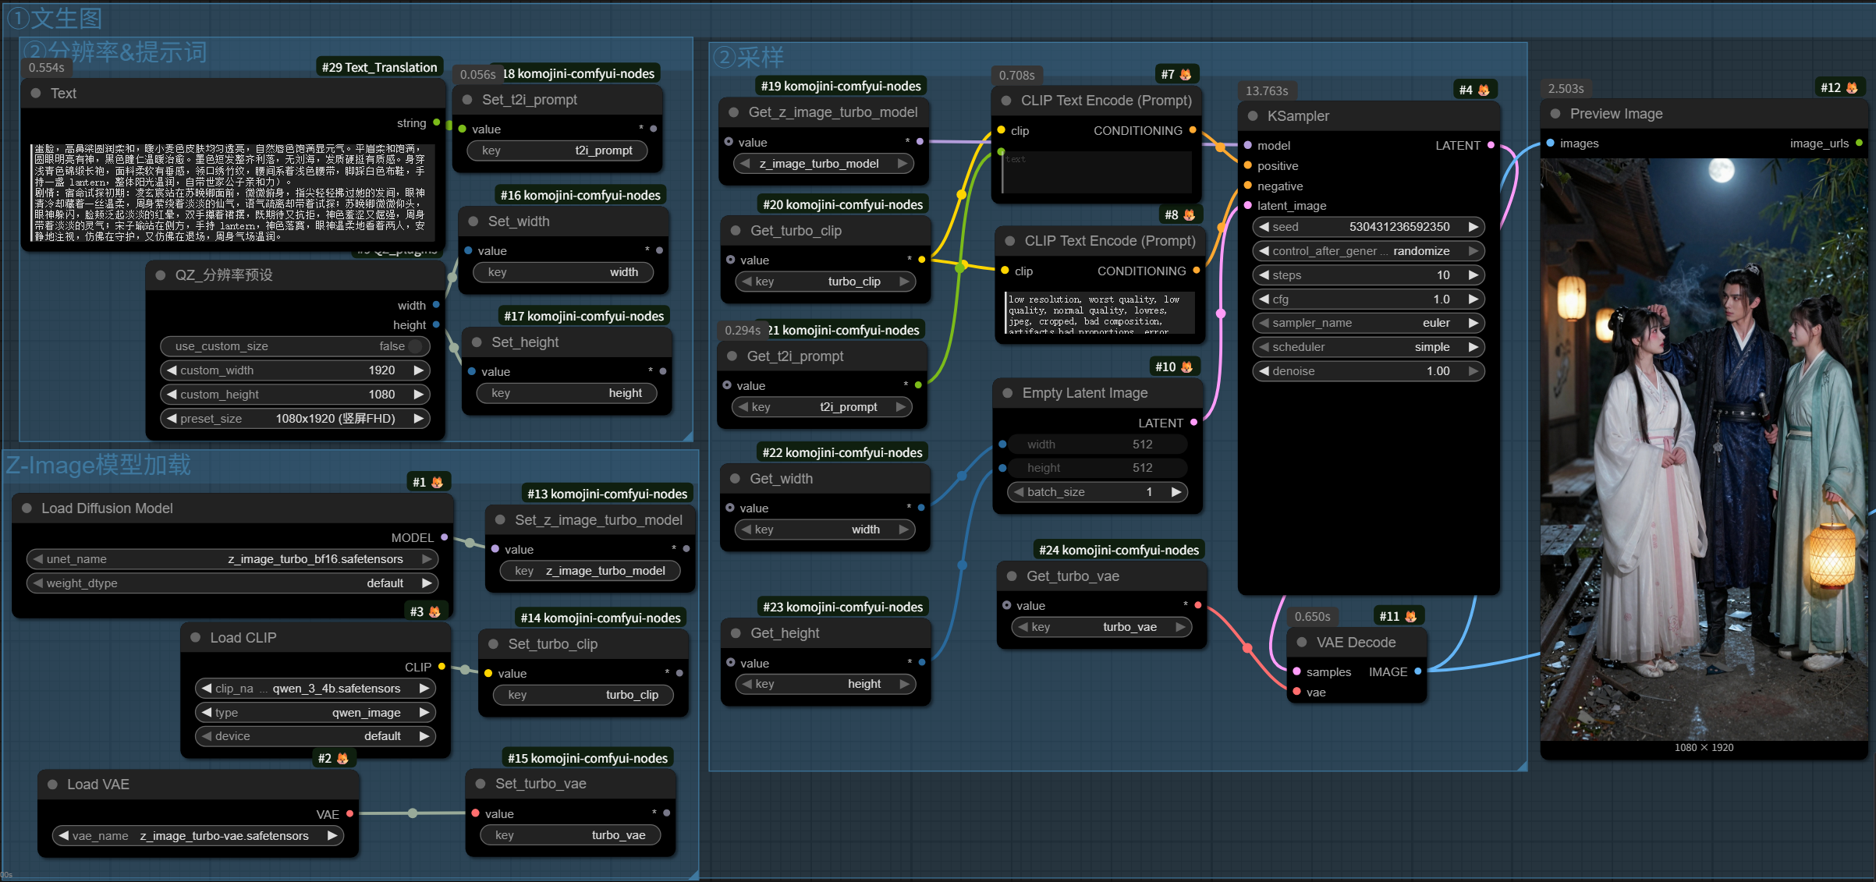Open the sampler_name euler dropdown
Screen dimensions: 1876x882
[1368, 323]
